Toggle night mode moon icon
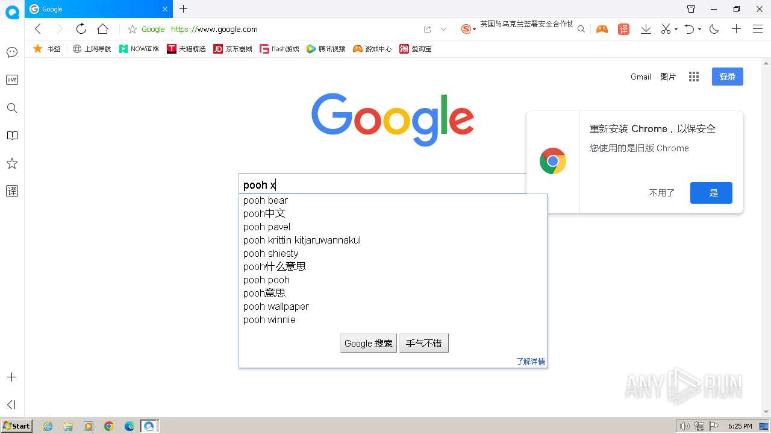This screenshot has width=771, height=434. click(714, 29)
